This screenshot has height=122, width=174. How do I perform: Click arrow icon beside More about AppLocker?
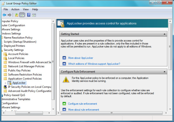coord(64,58)
